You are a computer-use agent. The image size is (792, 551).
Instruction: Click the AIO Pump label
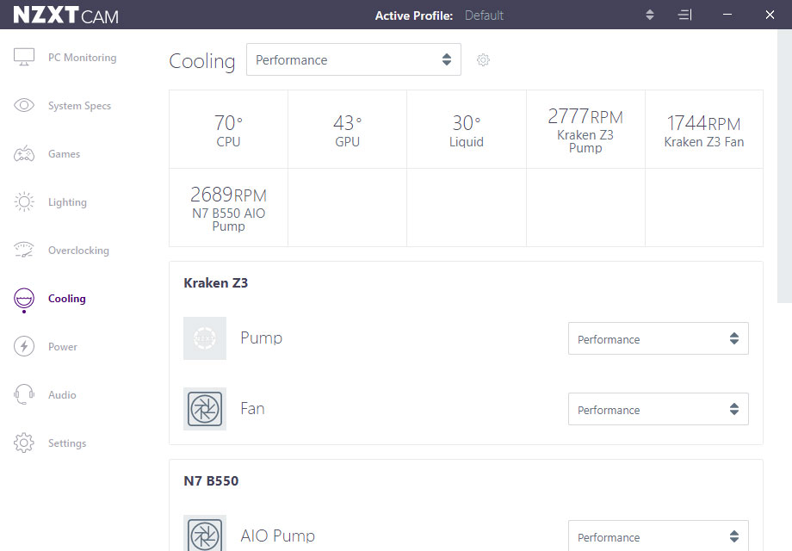pos(278,536)
